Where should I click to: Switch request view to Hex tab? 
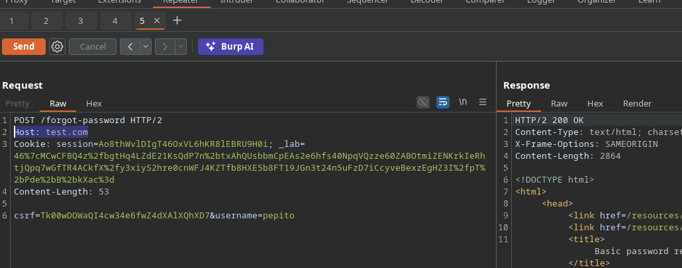click(x=94, y=103)
